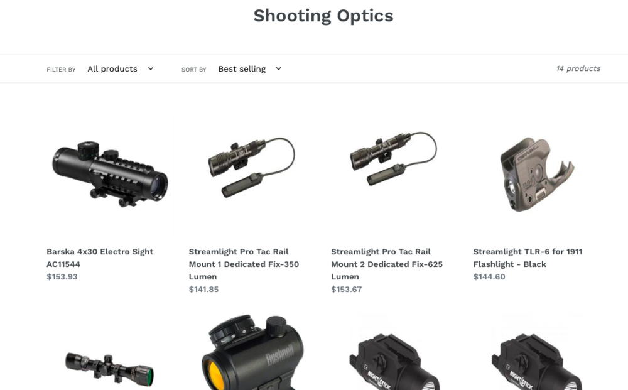This screenshot has width=628, height=390.
Task: Click the $141.85 price under Mount 1
Action: (x=204, y=289)
